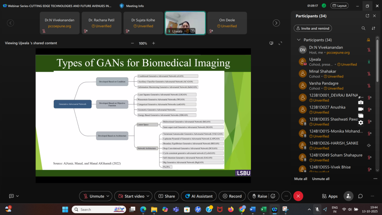Image resolution: width=382 pixels, height=215 pixels.
Task: Start video from the control bar
Action: pos(130,196)
